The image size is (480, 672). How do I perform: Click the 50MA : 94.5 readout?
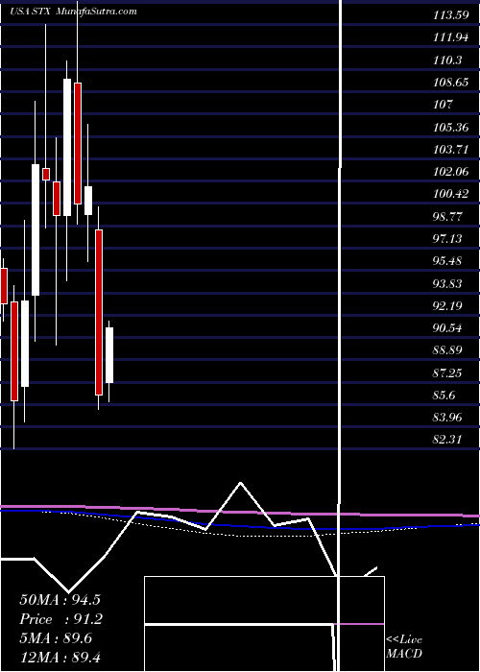point(60,600)
